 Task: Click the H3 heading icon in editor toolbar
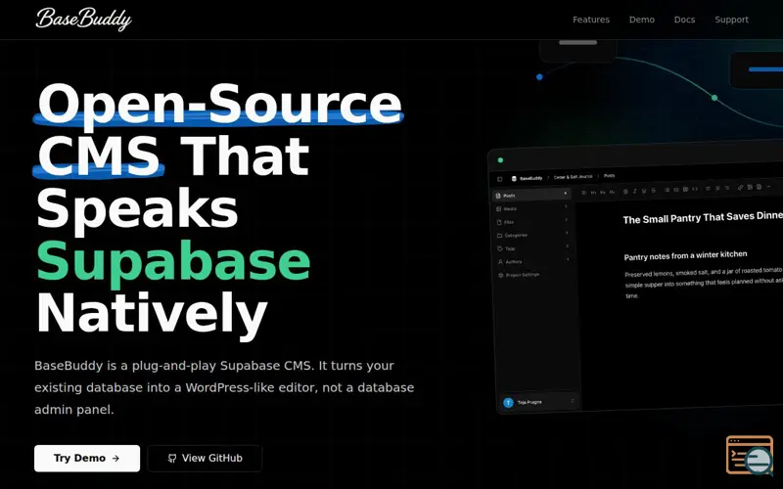[x=613, y=192]
